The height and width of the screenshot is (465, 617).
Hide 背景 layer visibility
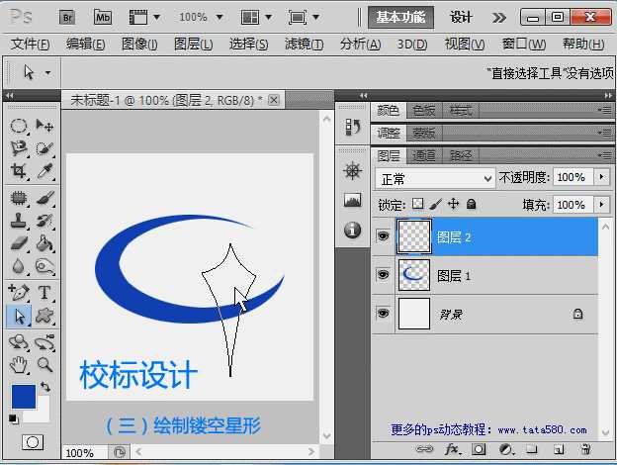pyautogui.click(x=383, y=314)
